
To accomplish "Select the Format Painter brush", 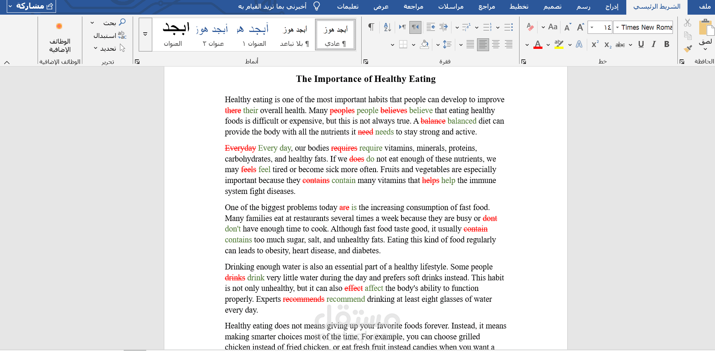I will [688, 48].
